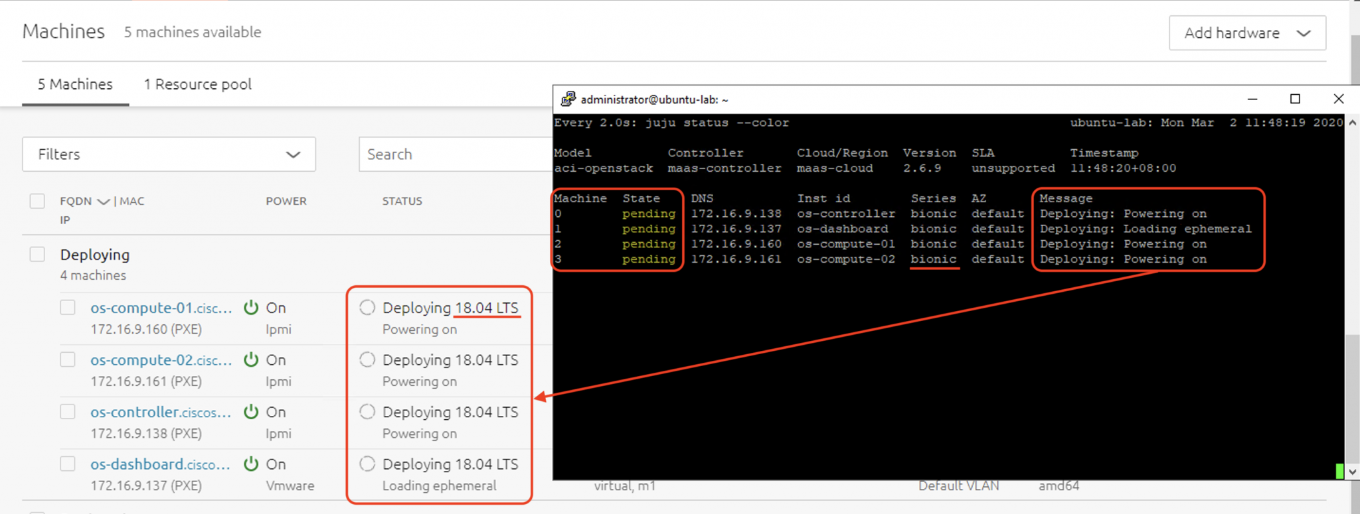Click terminal scrollbar up arrow
This screenshot has height=514, width=1360.
coord(1352,123)
